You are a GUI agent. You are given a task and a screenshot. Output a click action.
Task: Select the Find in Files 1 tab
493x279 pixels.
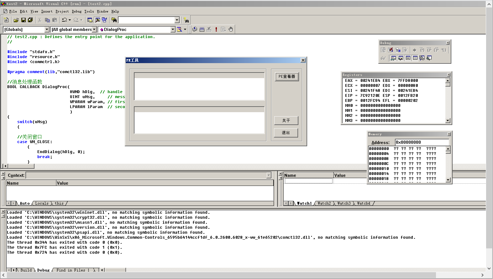coord(73,270)
